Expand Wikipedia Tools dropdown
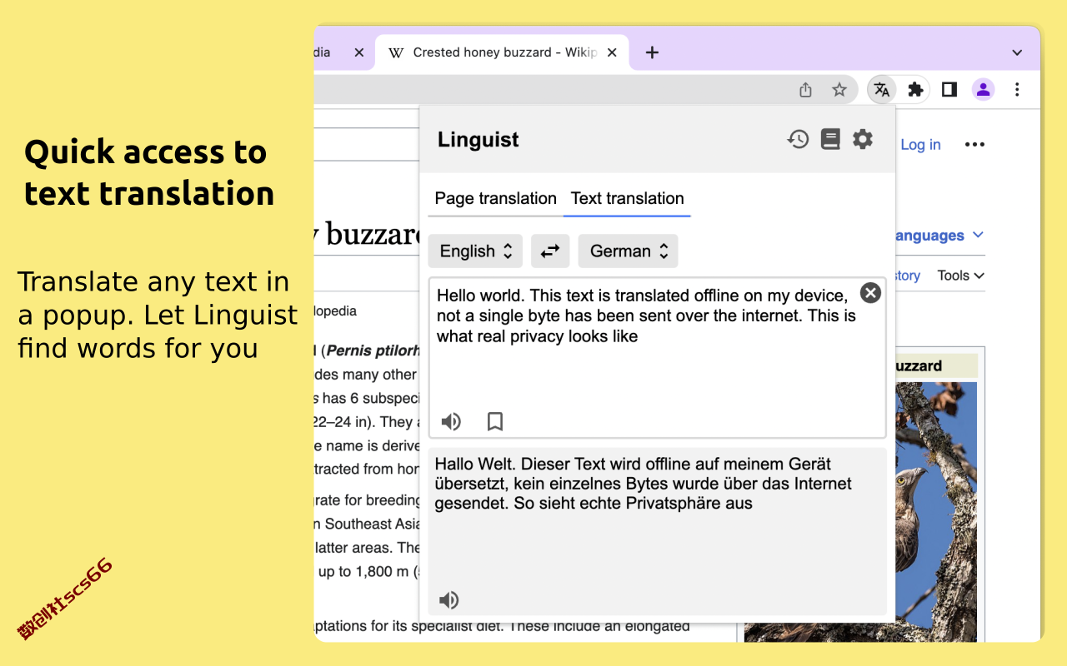Screen dimensions: 1067x666 (960, 276)
